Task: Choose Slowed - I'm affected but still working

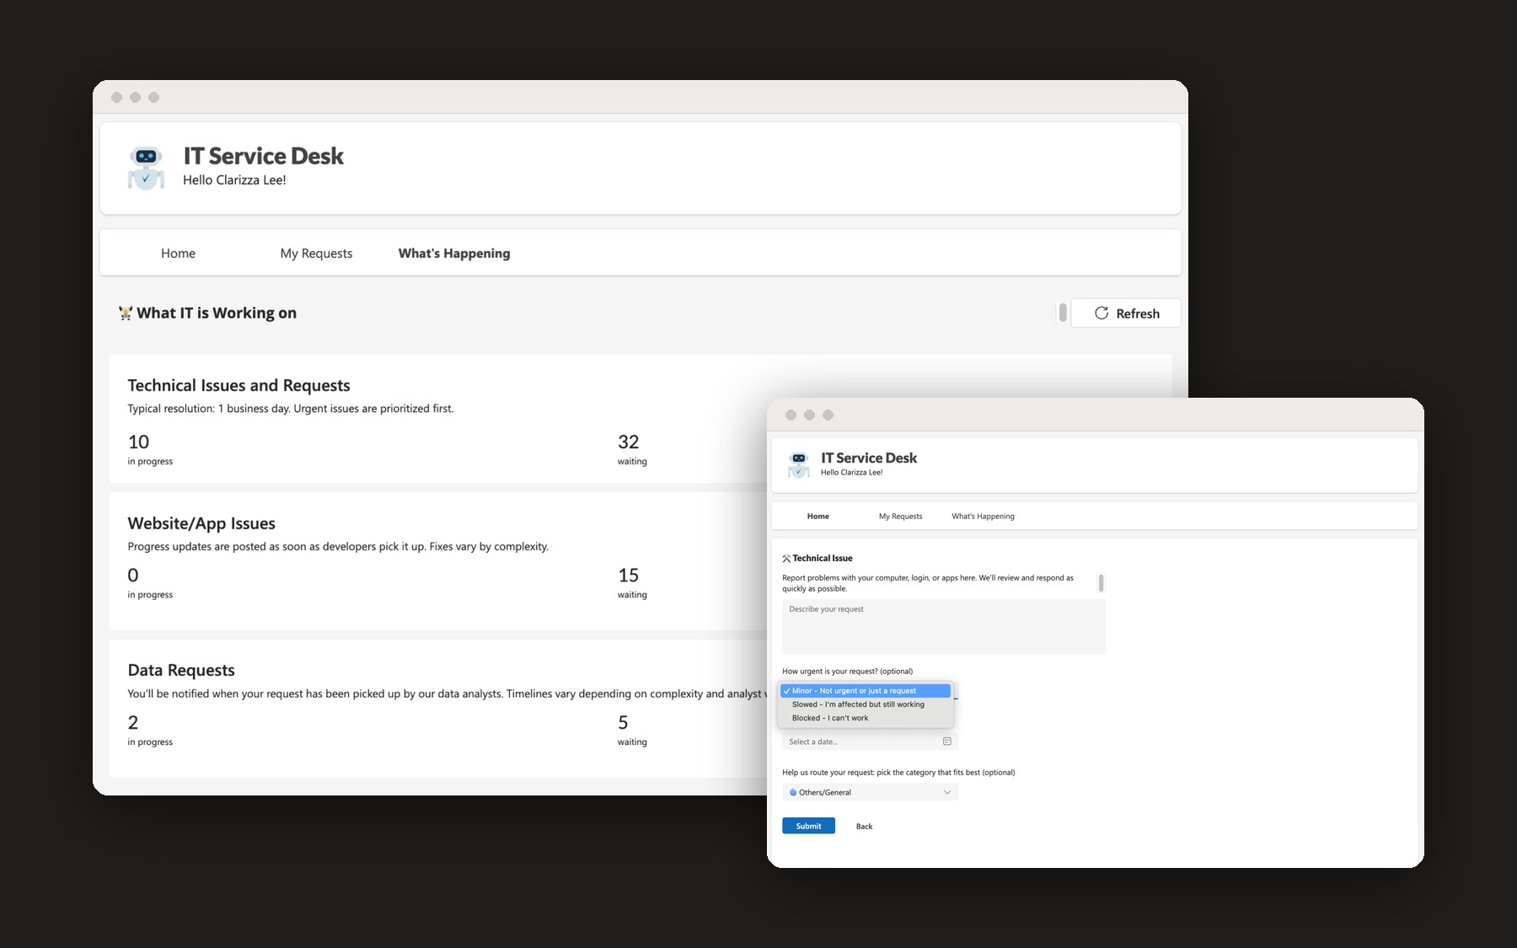Action: tap(866, 704)
